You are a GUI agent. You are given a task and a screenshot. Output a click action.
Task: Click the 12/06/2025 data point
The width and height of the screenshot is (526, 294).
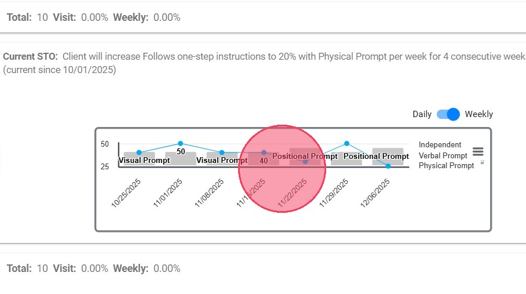coord(388,166)
